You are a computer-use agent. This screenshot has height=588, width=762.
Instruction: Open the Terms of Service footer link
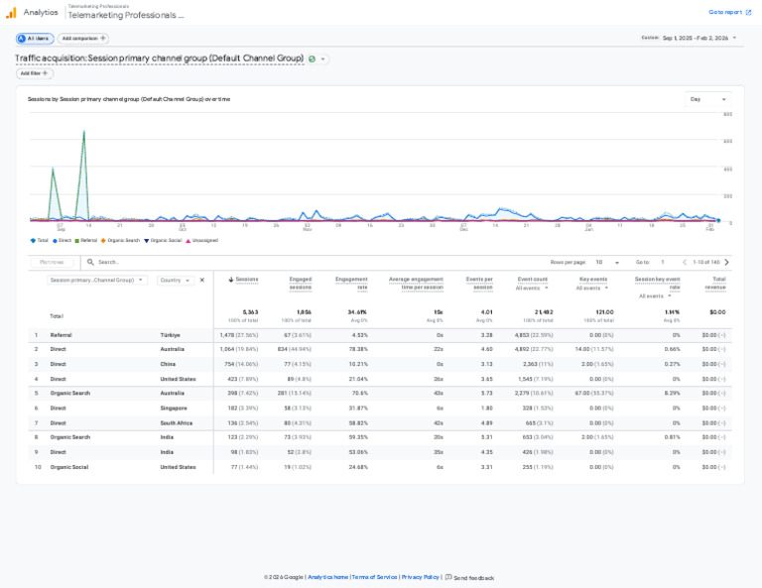375,577
